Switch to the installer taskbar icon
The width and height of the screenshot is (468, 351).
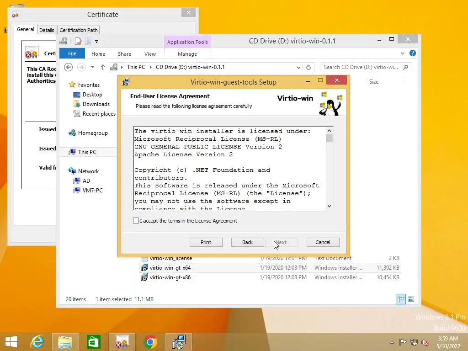[x=179, y=342]
